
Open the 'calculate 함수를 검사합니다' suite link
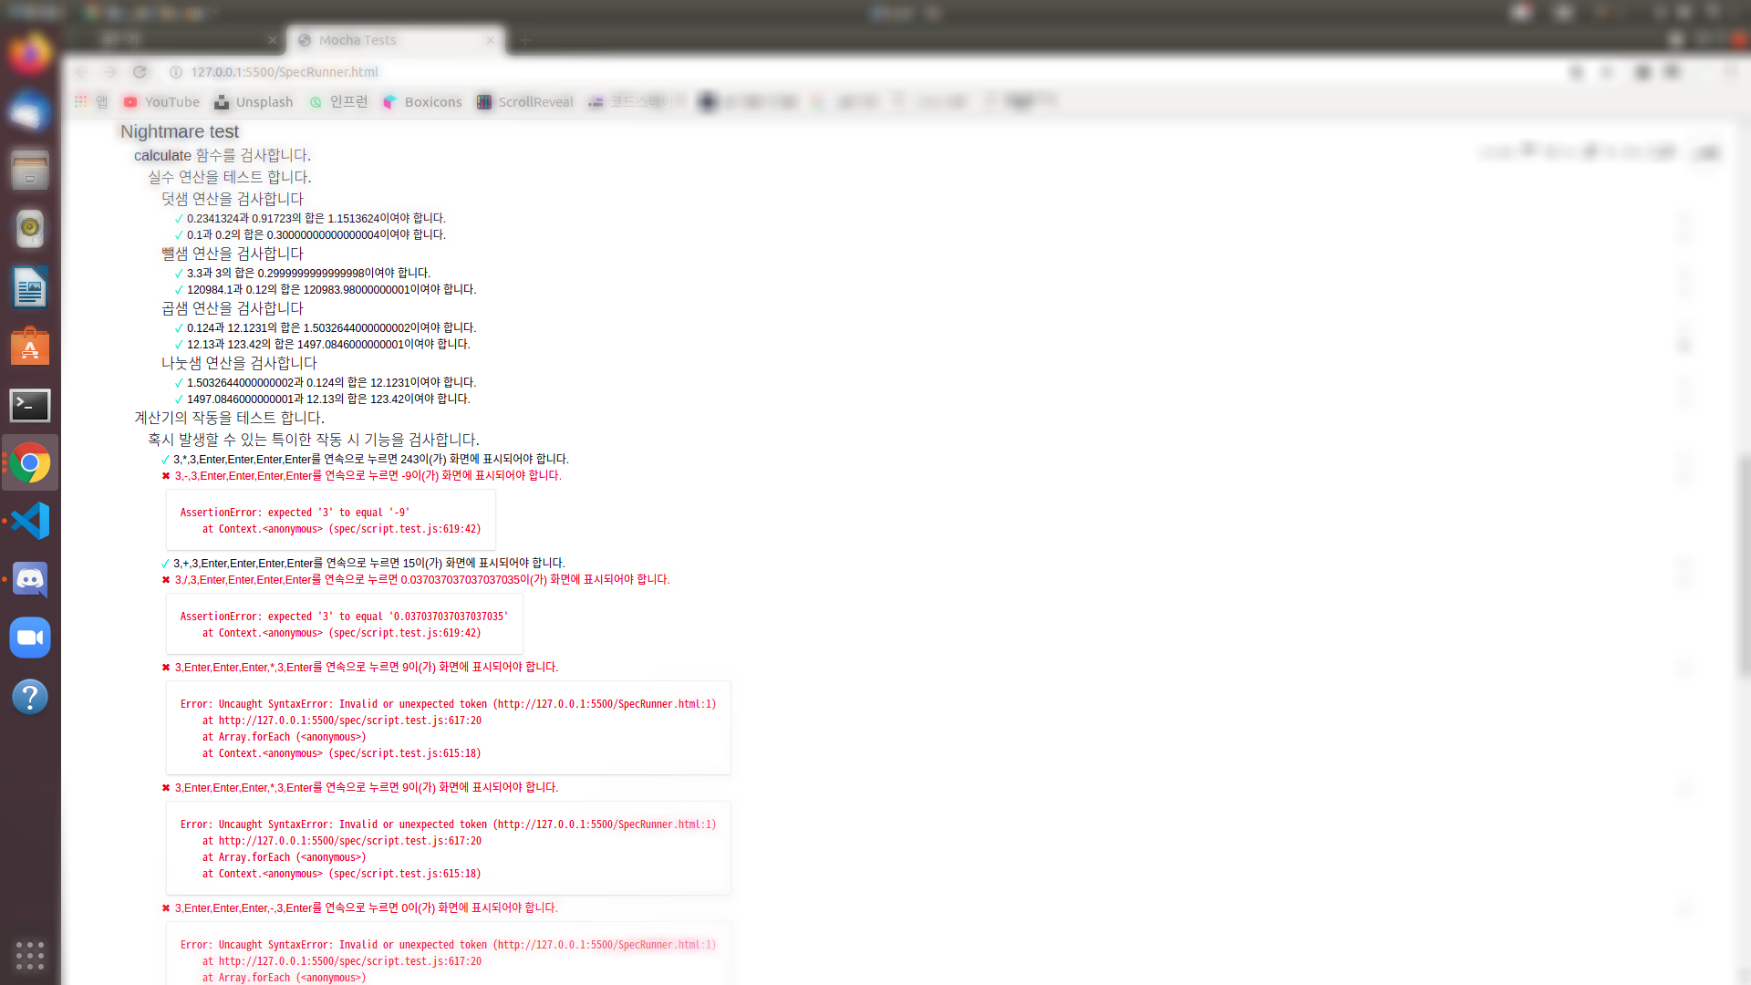(x=222, y=156)
